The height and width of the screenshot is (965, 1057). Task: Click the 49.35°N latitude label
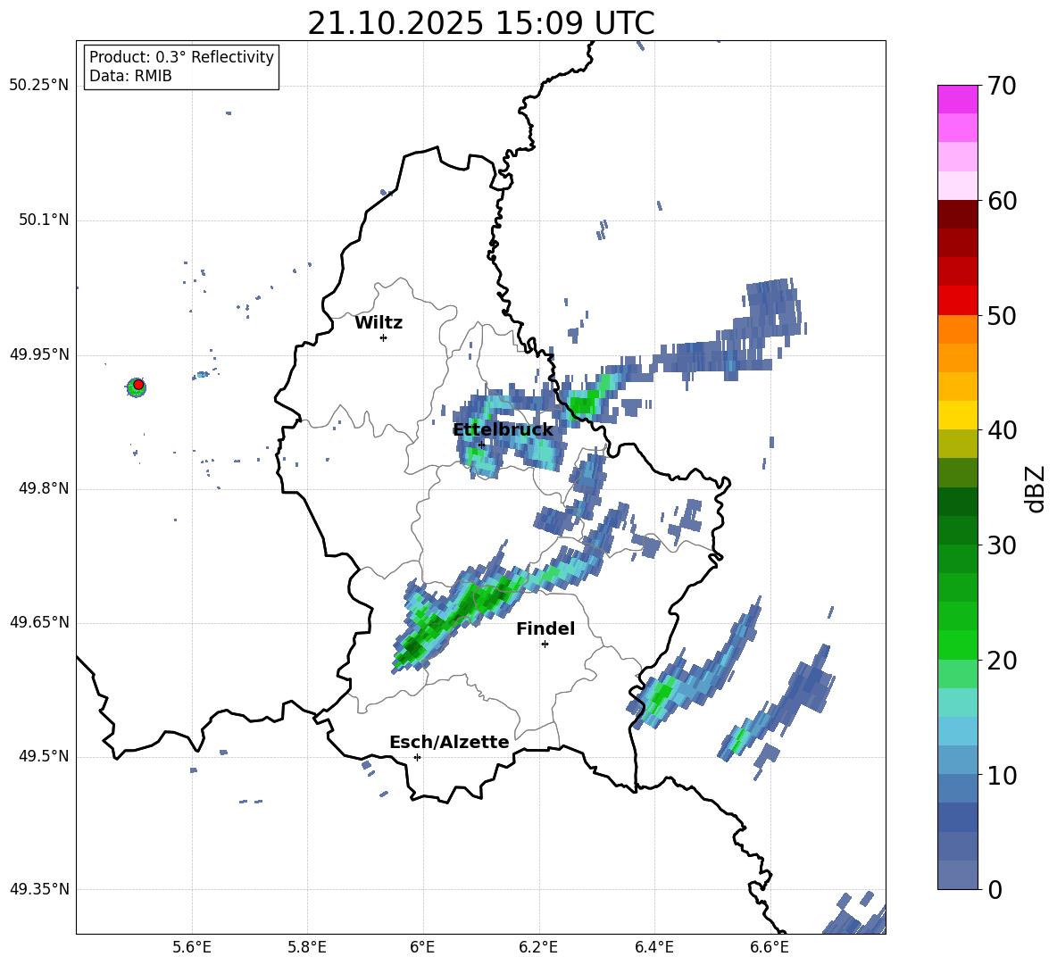[x=39, y=889]
